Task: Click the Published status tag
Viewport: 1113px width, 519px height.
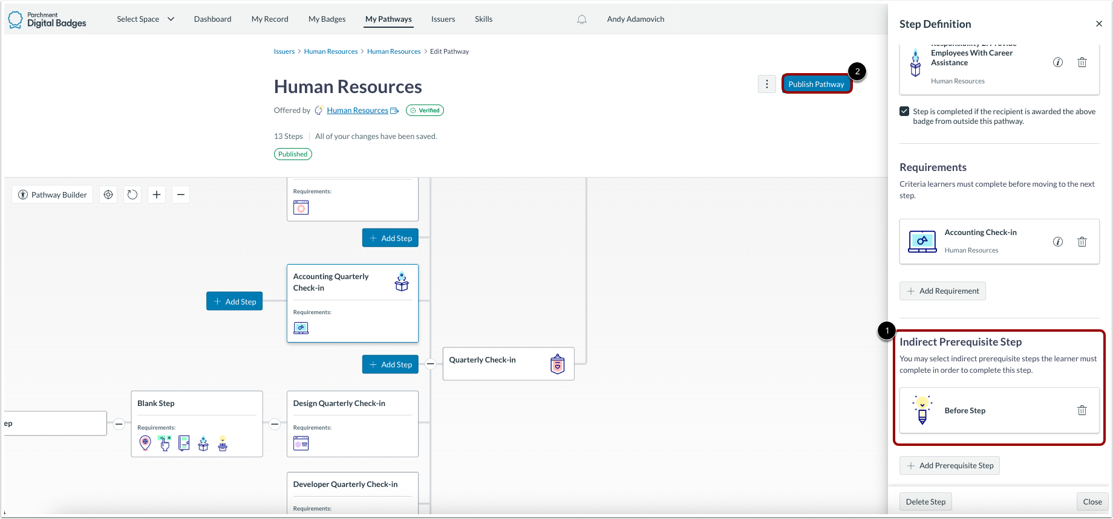Action: [293, 154]
